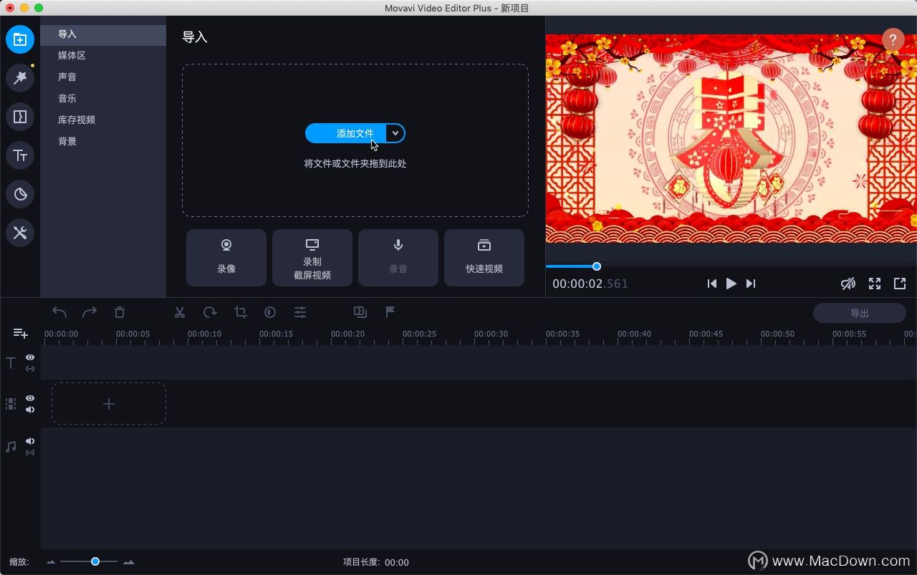
Task: Toggle preview mute speaker icon
Action: (848, 284)
